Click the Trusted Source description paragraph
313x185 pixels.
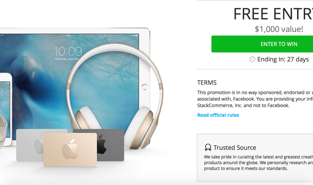pos(258,162)
